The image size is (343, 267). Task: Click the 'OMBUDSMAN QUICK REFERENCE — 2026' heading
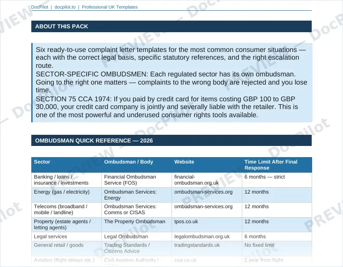(x=94, y=141)
